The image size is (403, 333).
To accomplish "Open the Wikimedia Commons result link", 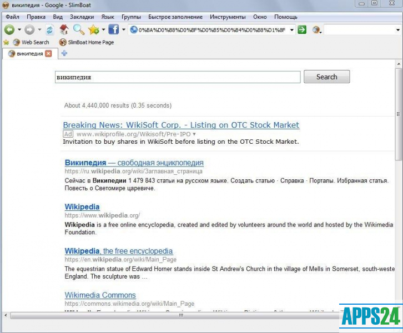I will 100,295.
